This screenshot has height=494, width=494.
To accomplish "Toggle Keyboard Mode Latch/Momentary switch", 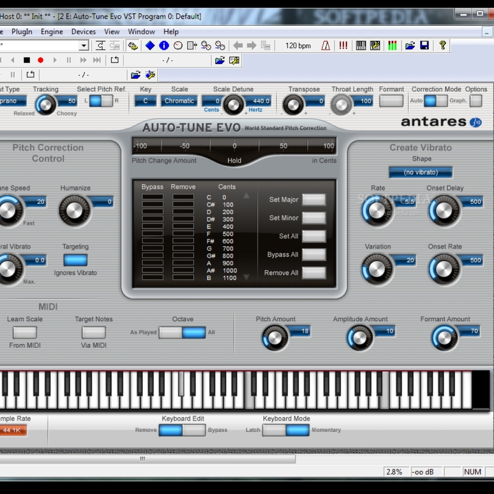I will tap(286, 430).
